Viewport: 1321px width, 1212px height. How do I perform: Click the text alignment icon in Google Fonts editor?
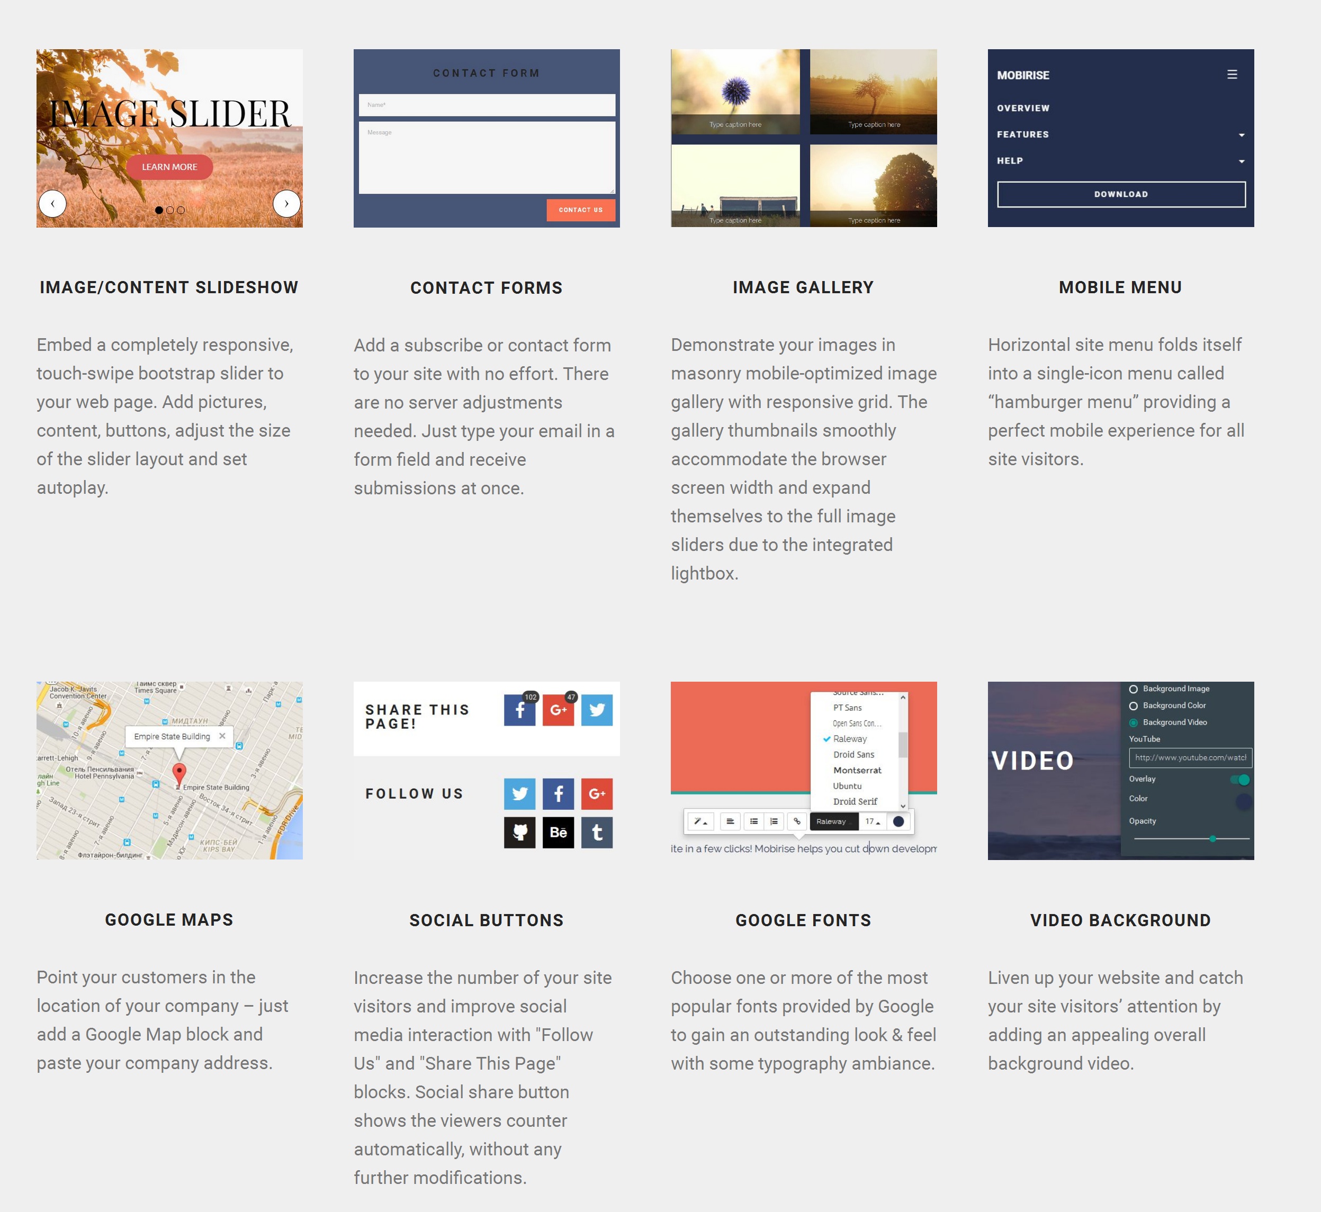pos(731,821)
